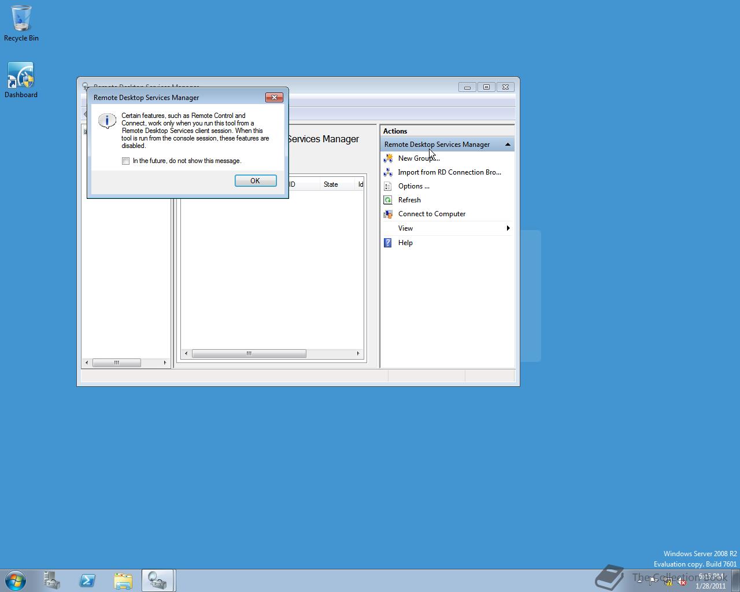This screenshot has width=740, height=592.
Task: Click OK in the information dialog
Action: click(256, 181)
